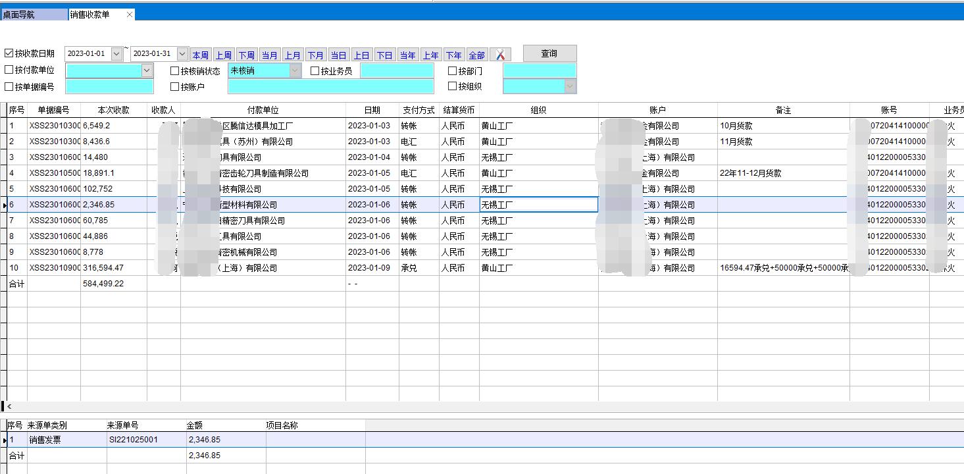
Task: Switch to the 桌面导航 tab
Action: coord(33,14)
